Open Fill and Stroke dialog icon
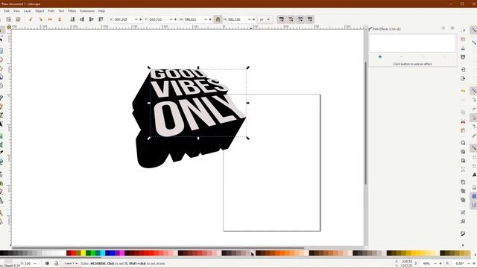Screen dimensions: 477x268 click(463, 234)
